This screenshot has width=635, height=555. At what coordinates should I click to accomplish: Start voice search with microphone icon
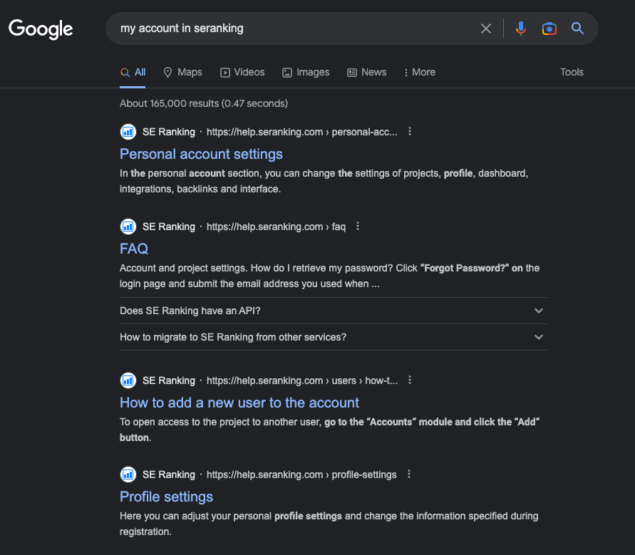(x=521, y=28)
